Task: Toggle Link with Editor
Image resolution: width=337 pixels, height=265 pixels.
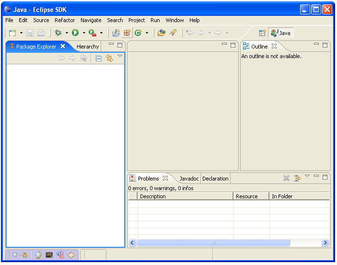Action: coord(109,58)
